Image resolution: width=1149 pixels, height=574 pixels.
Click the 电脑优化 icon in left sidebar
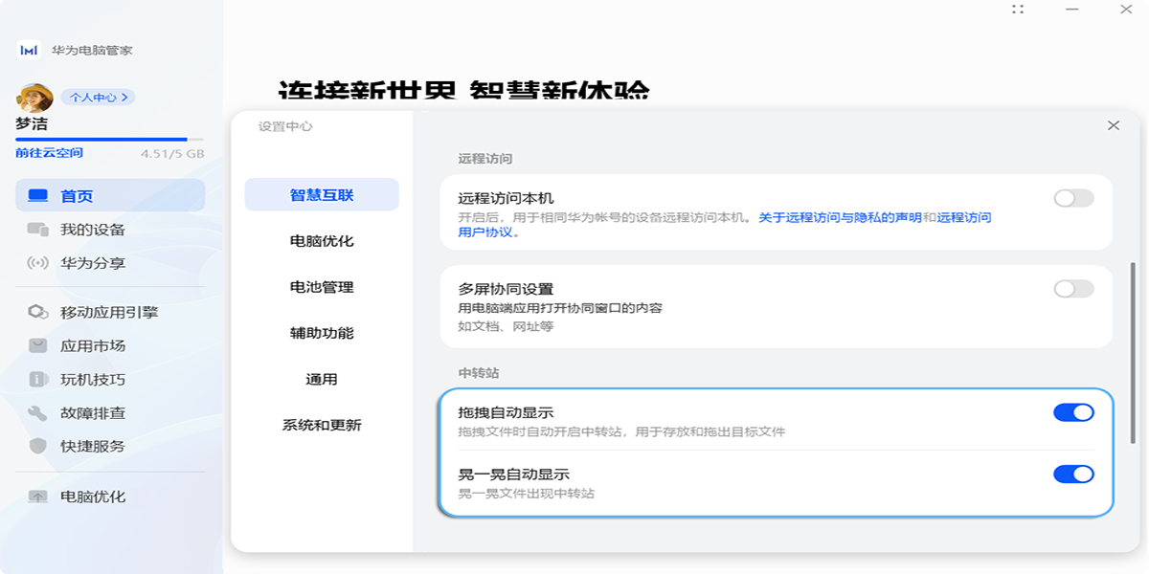[x=38, y=497]
